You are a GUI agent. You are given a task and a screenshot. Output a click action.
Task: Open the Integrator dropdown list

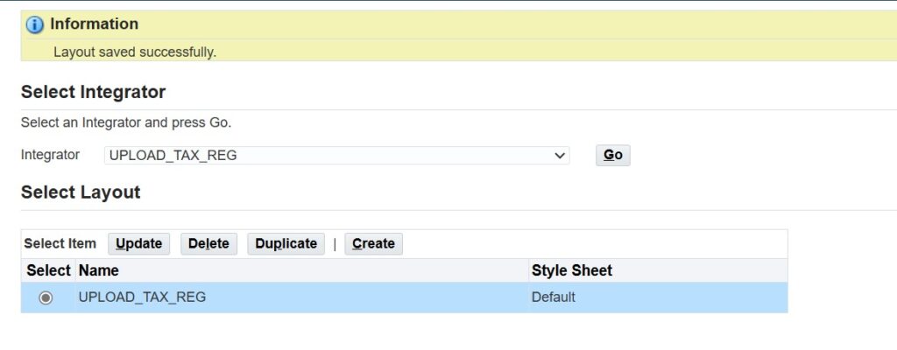point(337,156)
